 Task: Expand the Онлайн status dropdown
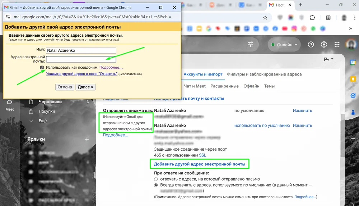click(285, 45)
